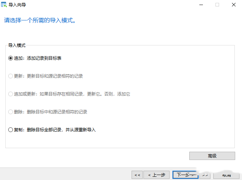Skip to last step with >> button

click(x=205, y=175)
